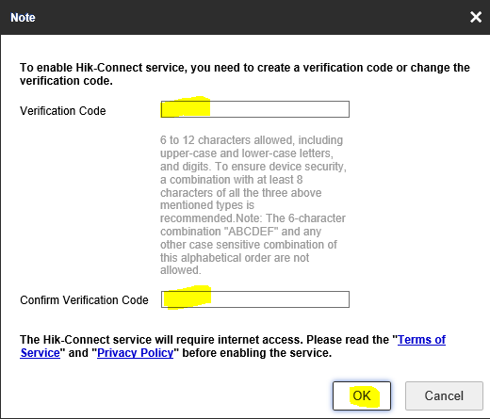
Task: Click the empty right side of Confirm Code field
Action: 280,299
